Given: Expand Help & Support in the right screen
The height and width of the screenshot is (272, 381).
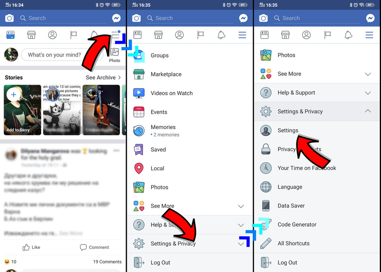Looking at the screenshot, I should 317,93.
